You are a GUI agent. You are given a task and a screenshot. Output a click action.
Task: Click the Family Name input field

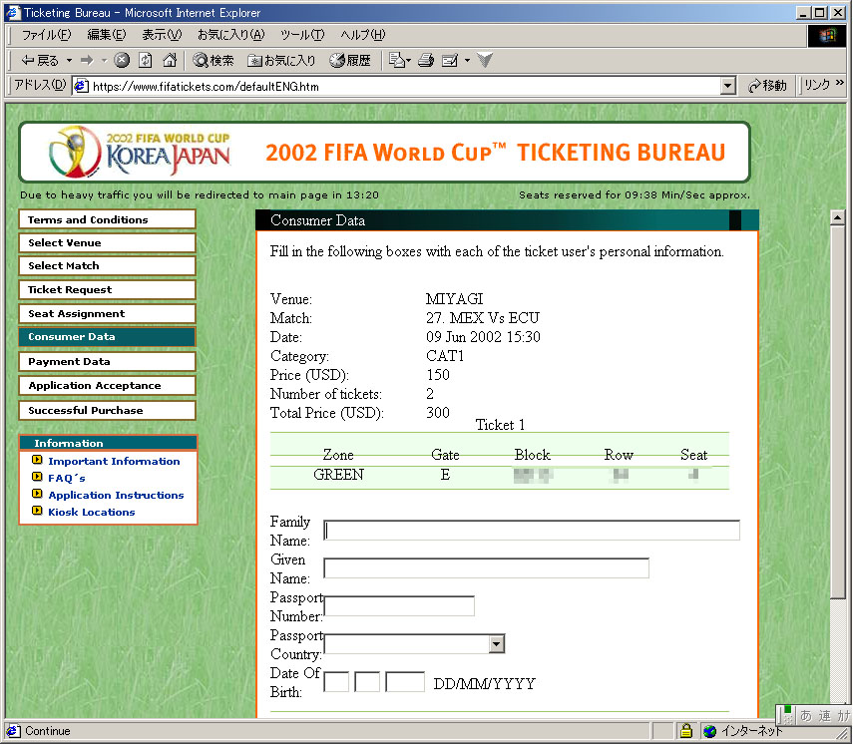tap(532, 531)
